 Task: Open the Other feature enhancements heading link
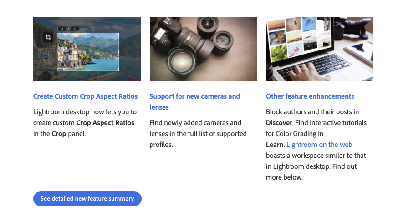[x=310, y=96]
